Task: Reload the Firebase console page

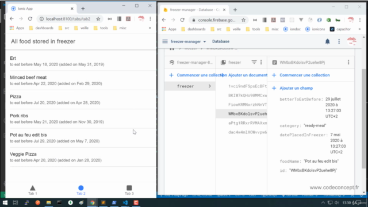Action: pyautogui.click(x=182, y=20)
